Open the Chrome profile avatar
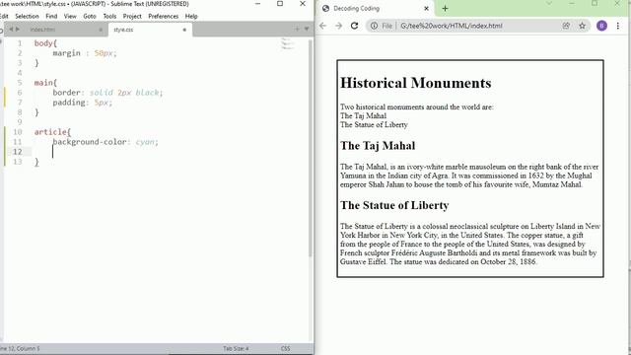 click(x=601, y=26)
